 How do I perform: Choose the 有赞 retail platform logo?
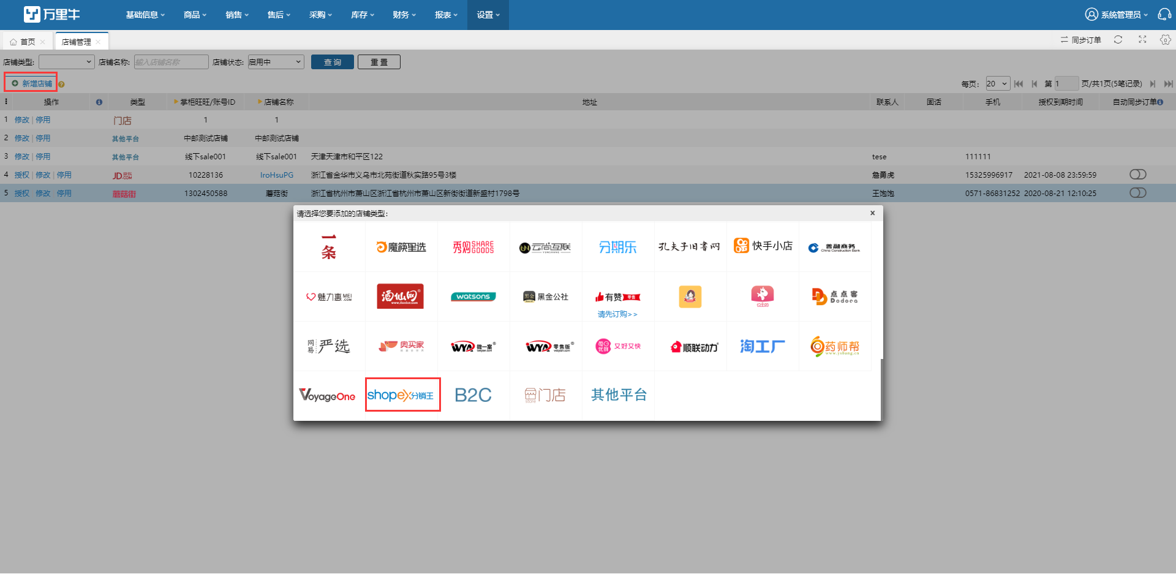(x=618, y=296)
